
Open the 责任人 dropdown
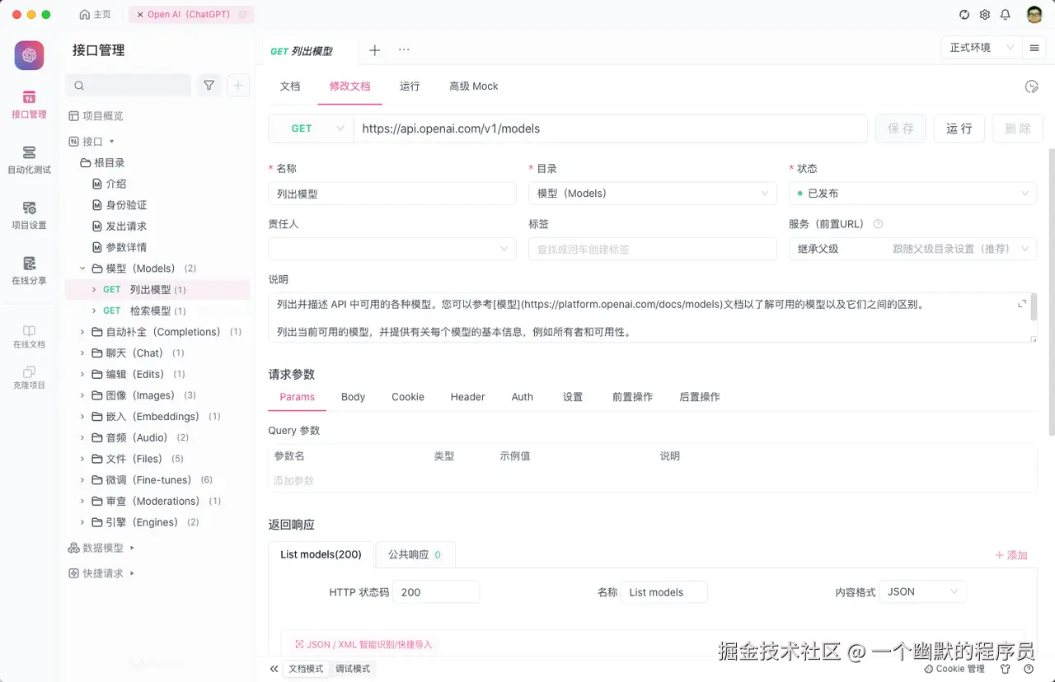392,249
